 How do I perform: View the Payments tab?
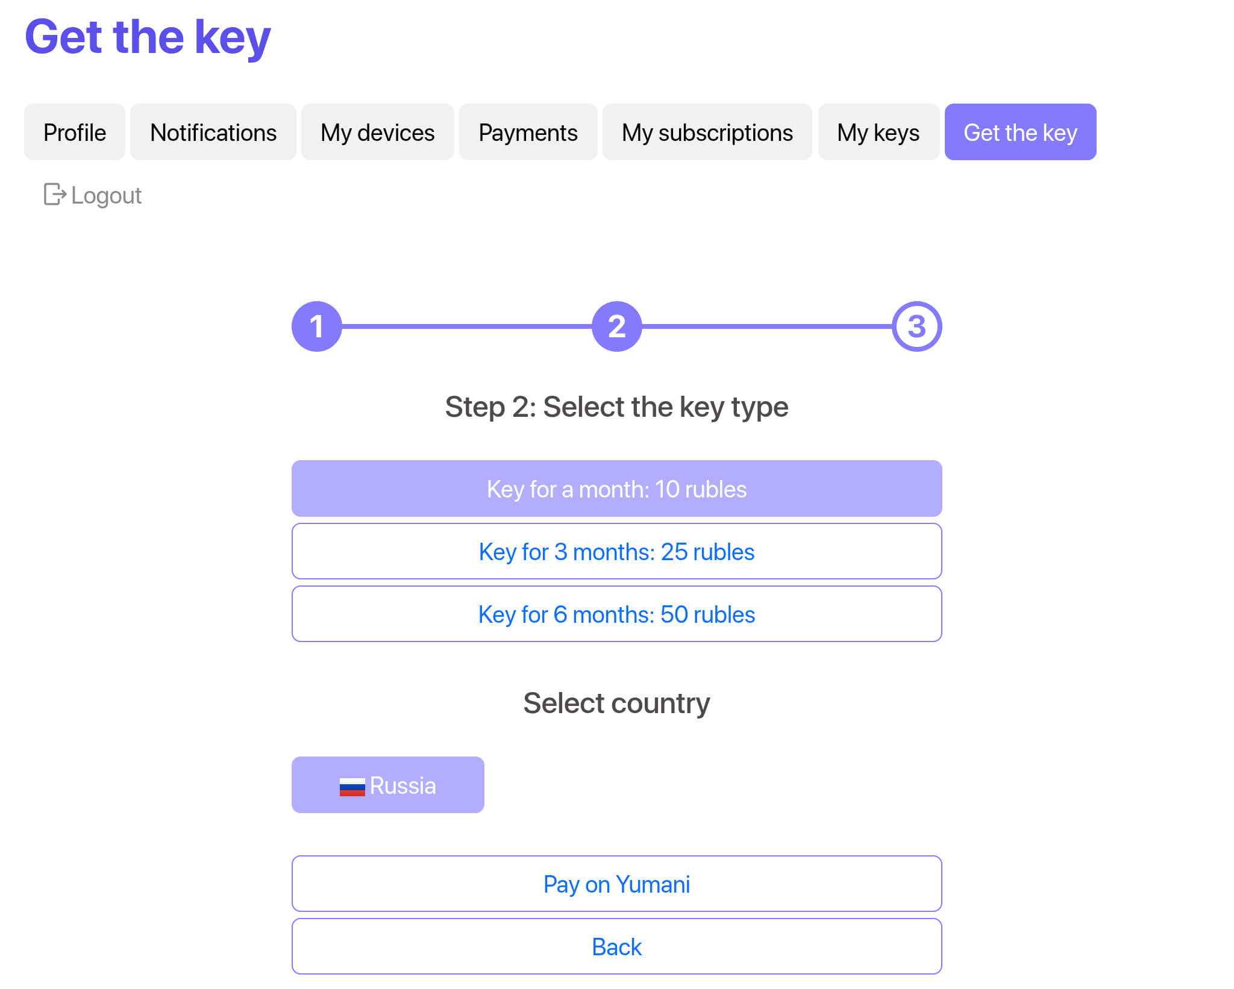click(528, 132)
